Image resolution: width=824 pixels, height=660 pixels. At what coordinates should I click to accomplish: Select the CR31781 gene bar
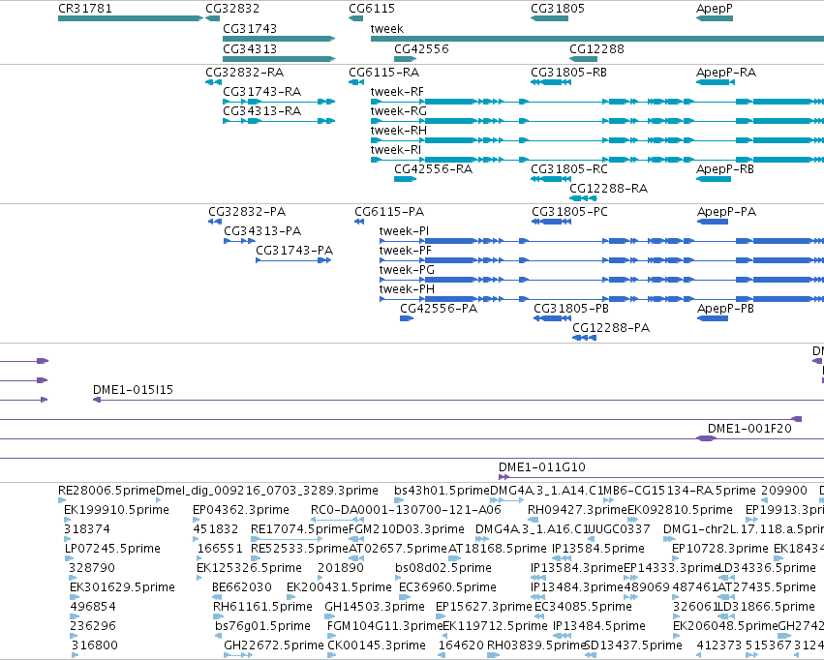click(x=131, y=18)
